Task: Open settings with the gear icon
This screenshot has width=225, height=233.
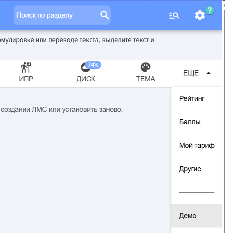Action: coord(200,15)
